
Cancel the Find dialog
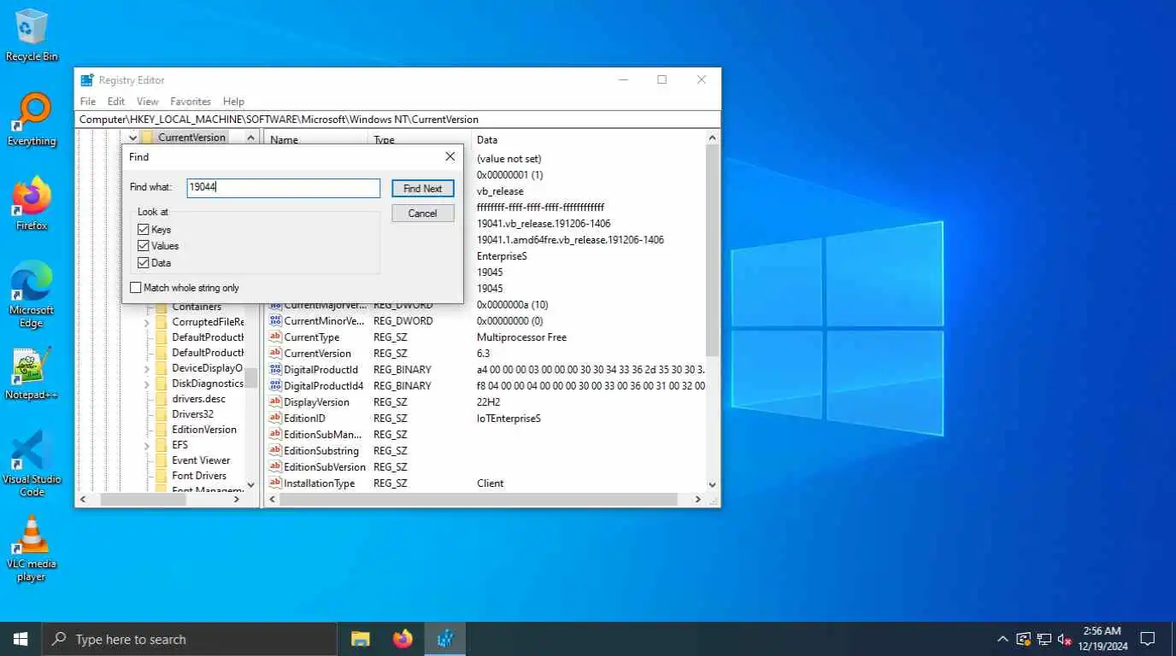pos(423,214)
